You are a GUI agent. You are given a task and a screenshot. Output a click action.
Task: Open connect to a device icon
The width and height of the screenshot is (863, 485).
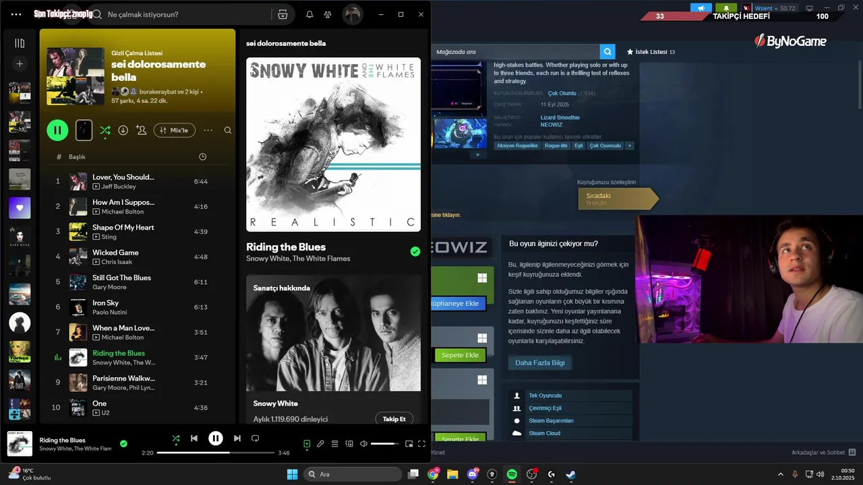[349, 444]
